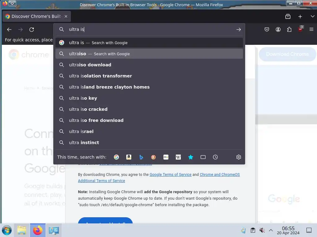Choose 'ultra isolation transformer' suggestion
Screen dimensions: 317x237
149,76
